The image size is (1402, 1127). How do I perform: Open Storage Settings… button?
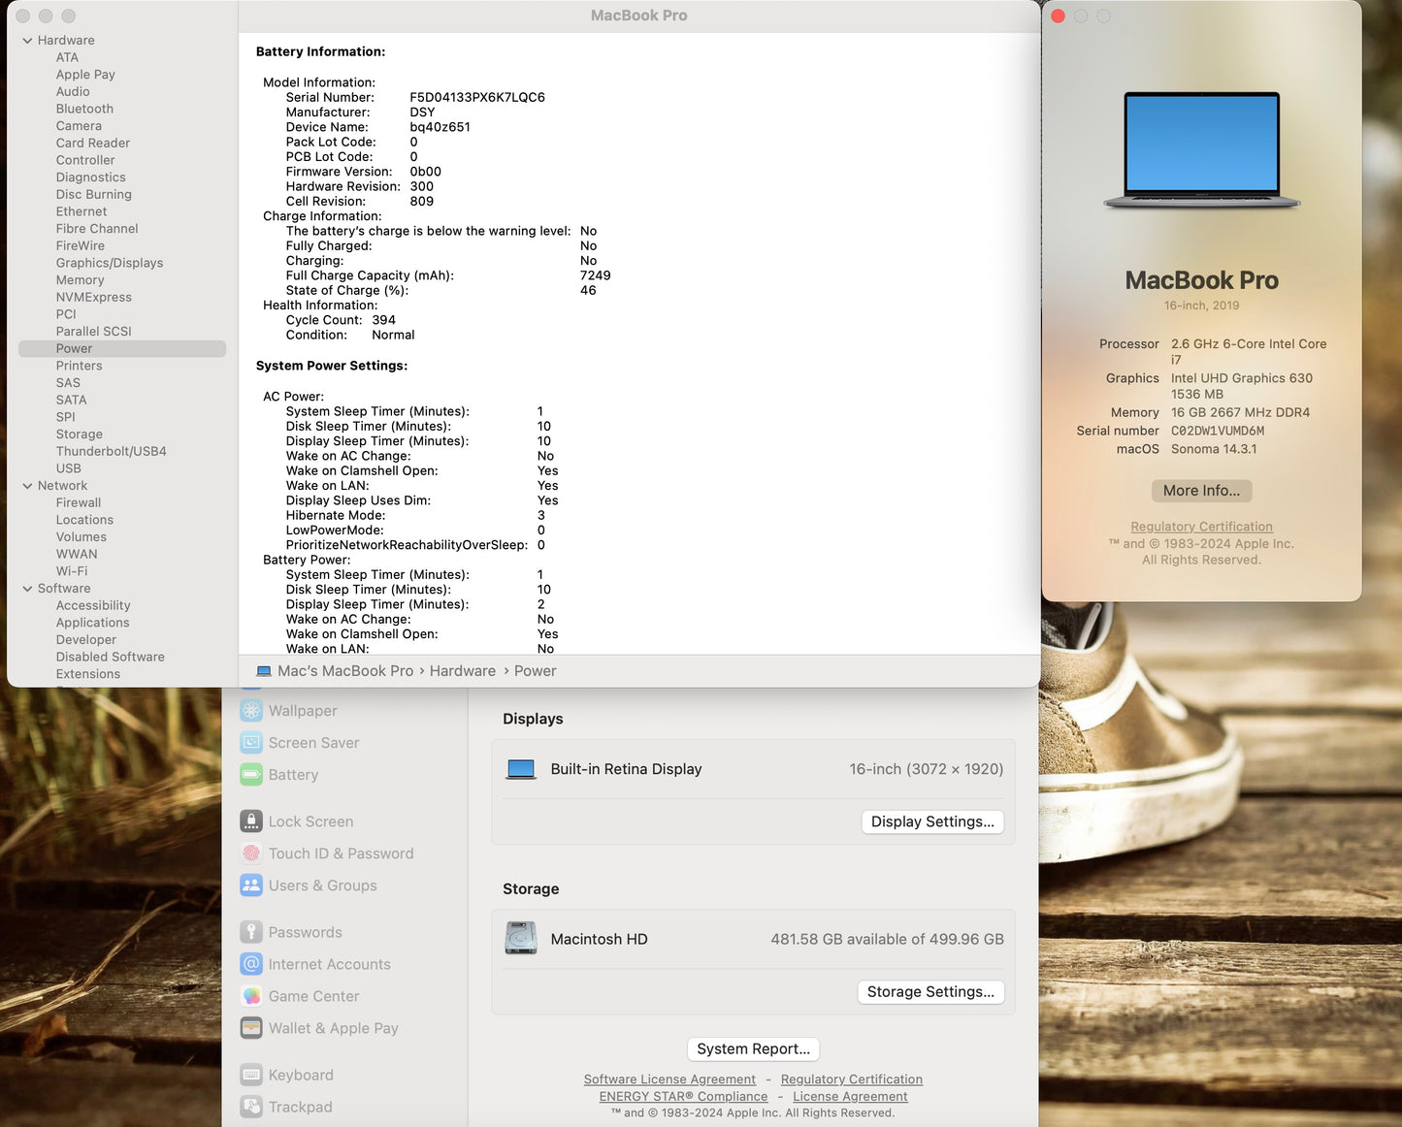pos(930,992)
